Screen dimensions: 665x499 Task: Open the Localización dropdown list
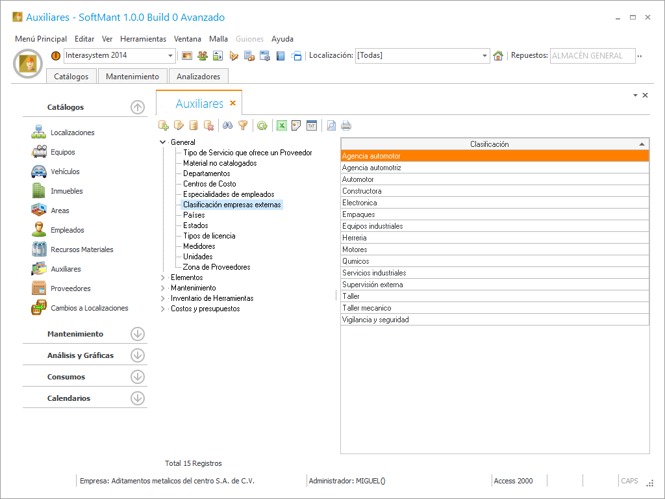[x=484, y=56]
